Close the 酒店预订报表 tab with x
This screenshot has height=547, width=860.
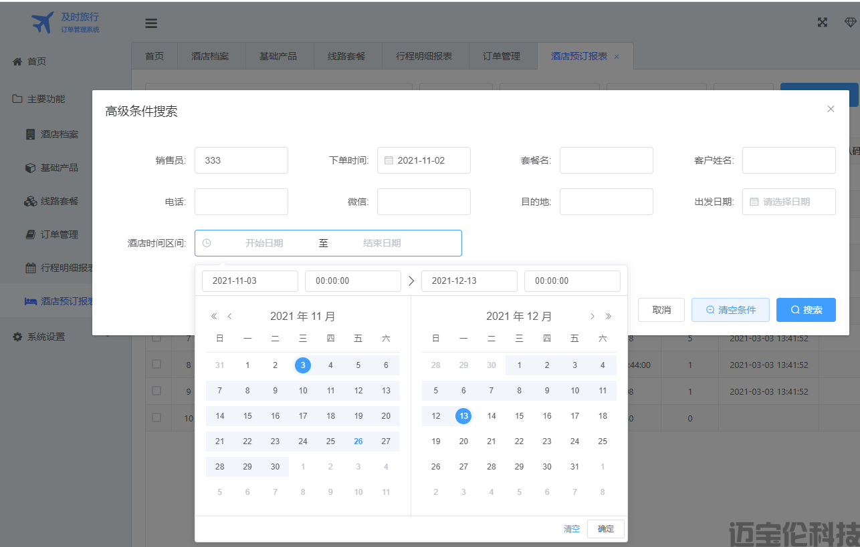[x=617, y=57]
